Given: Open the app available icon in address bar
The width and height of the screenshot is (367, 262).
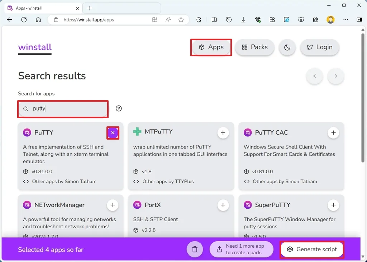Looking at the screenshot, I should click(x=155, y=20).
